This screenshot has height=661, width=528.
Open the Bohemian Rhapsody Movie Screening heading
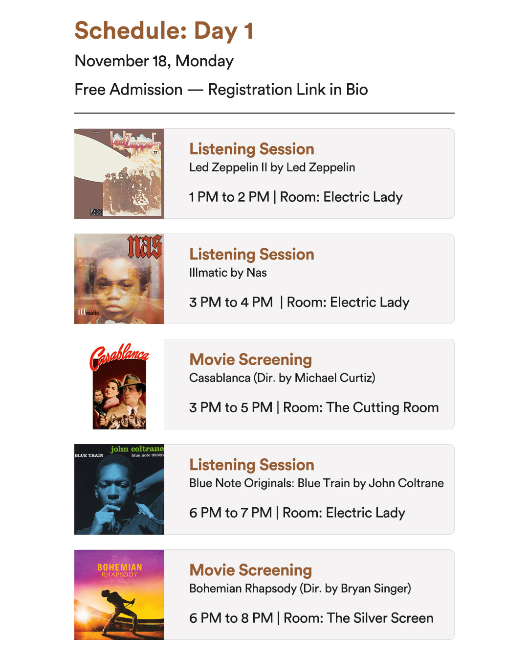[251, 570]
